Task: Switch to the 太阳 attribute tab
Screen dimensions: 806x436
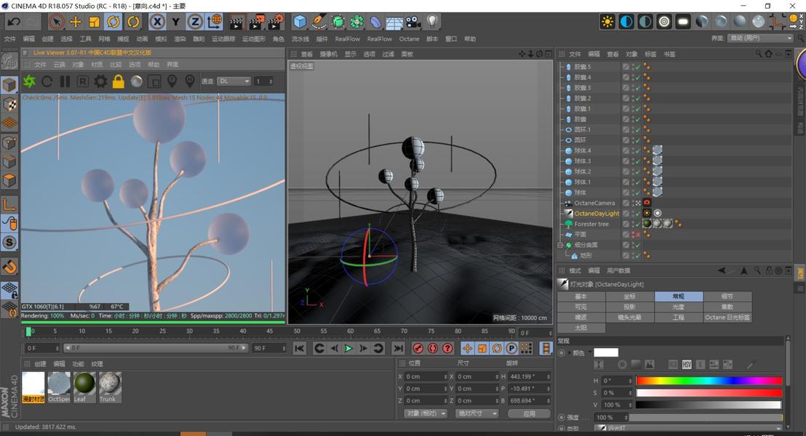Action: [580, 328]
